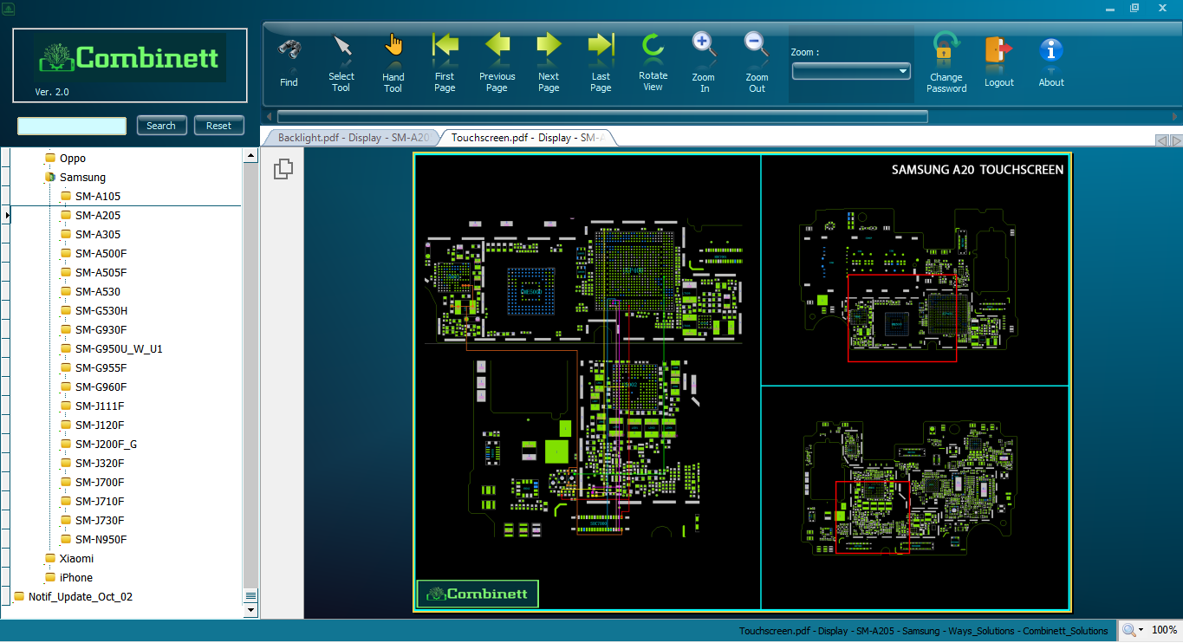This screenshot has width=1183, height=643.
Task: Click the tree scrollbar down arrow
Action: coord(251,610)
